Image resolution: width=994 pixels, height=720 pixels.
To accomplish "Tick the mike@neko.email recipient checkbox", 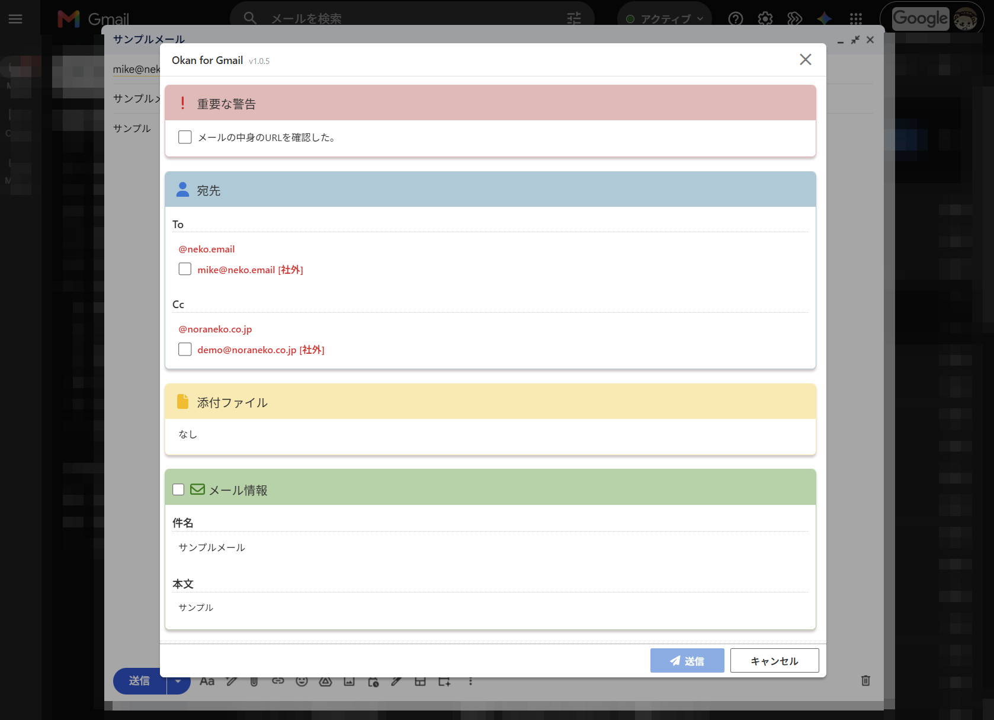I will tap(185, 269).
